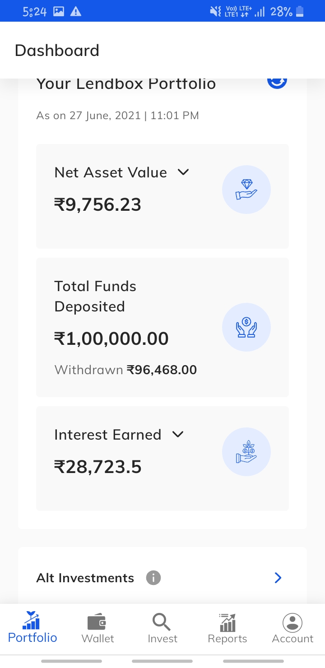
Task: Expand the Net Asset Value dropdown
Action: click(x=183, y=172)
